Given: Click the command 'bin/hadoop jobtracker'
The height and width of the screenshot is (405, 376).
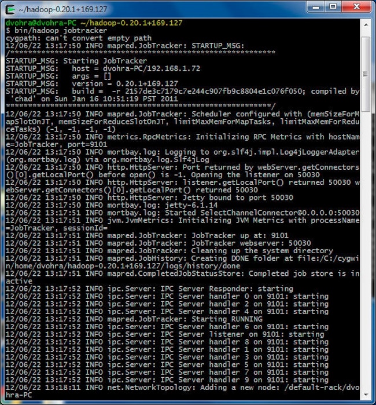Looking at the screenshot, I should [x=61, y=31].
